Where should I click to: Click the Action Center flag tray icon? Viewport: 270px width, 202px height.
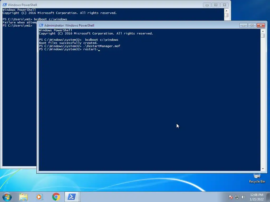coord(231,197)
